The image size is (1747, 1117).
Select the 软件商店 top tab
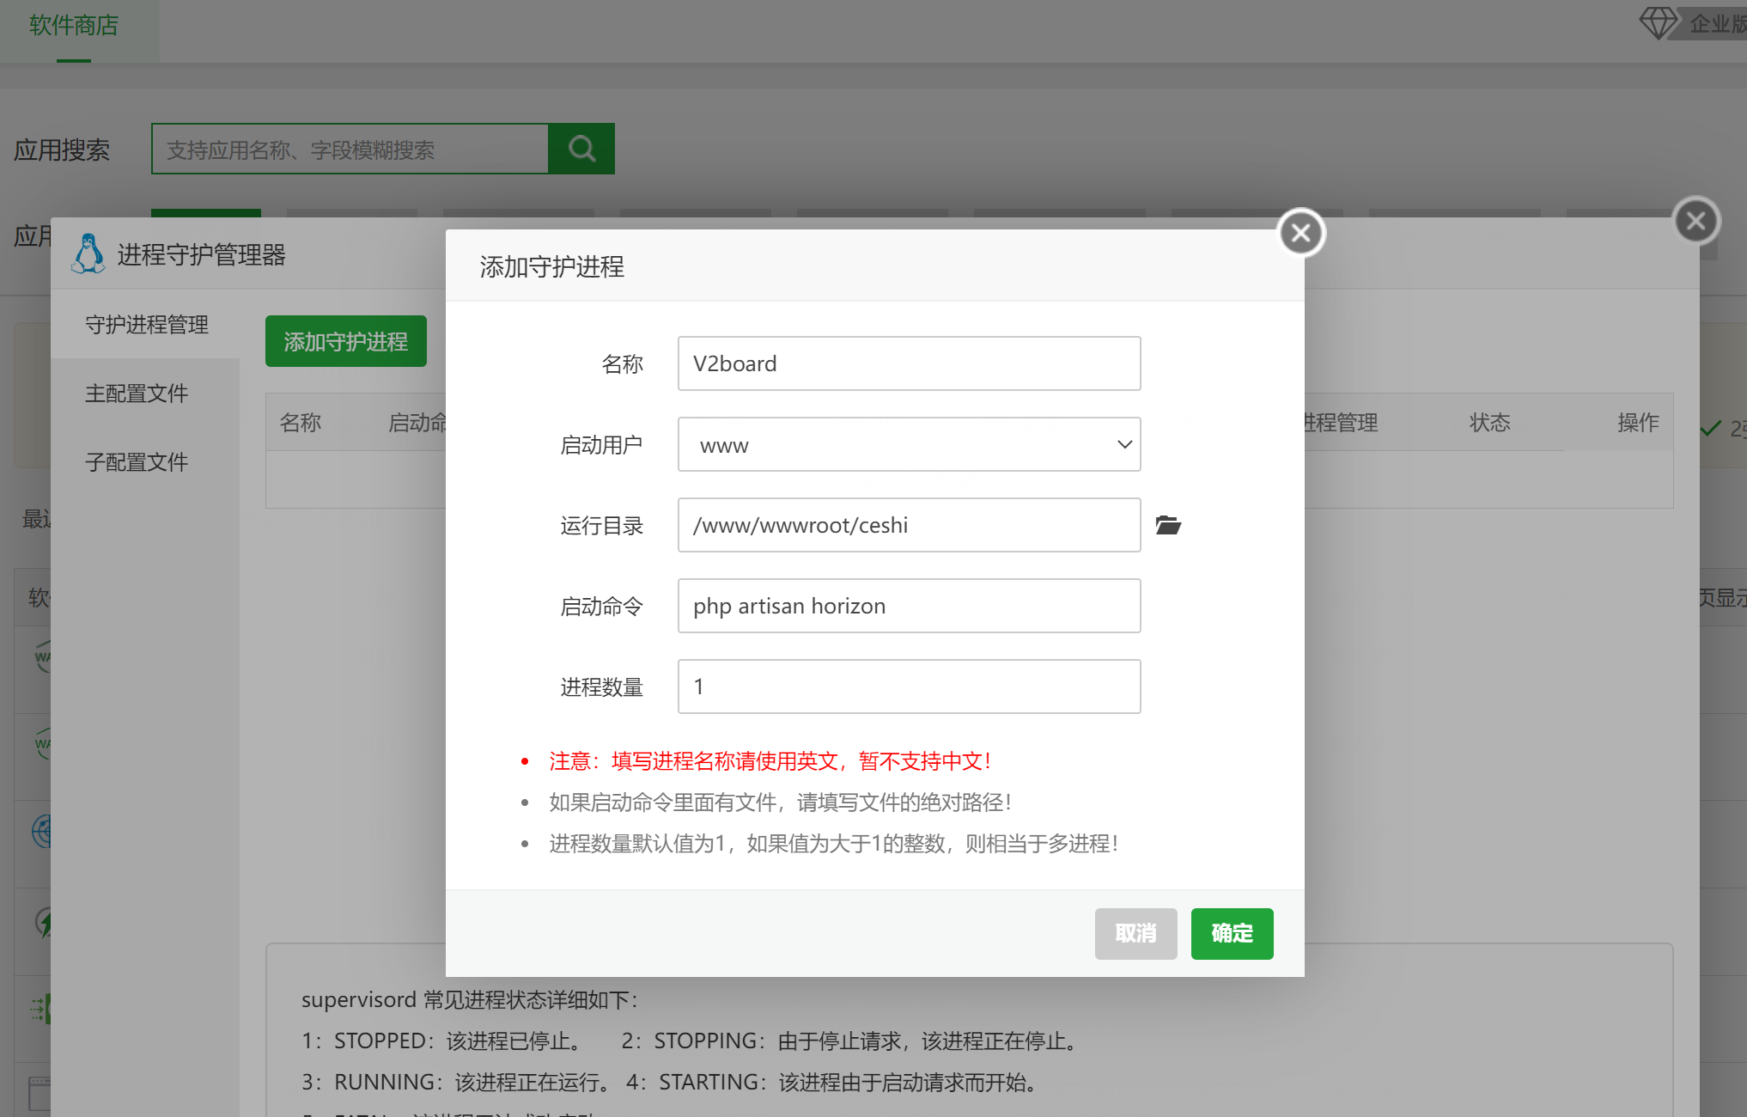click(x=74, y=26)
